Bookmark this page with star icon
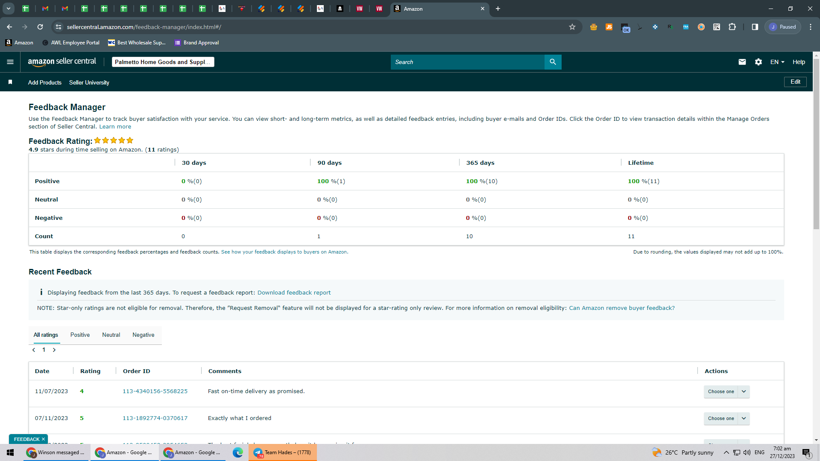The image size is (820, 461). (x=572, y=27)
